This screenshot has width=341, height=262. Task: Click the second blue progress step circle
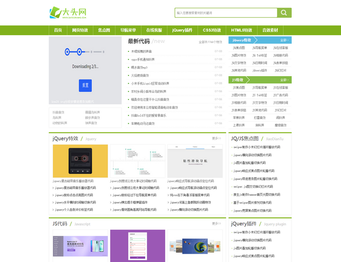79,52
